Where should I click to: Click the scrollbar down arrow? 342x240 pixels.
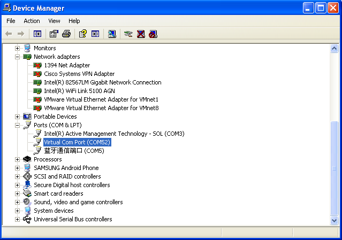tap(334, 220)
